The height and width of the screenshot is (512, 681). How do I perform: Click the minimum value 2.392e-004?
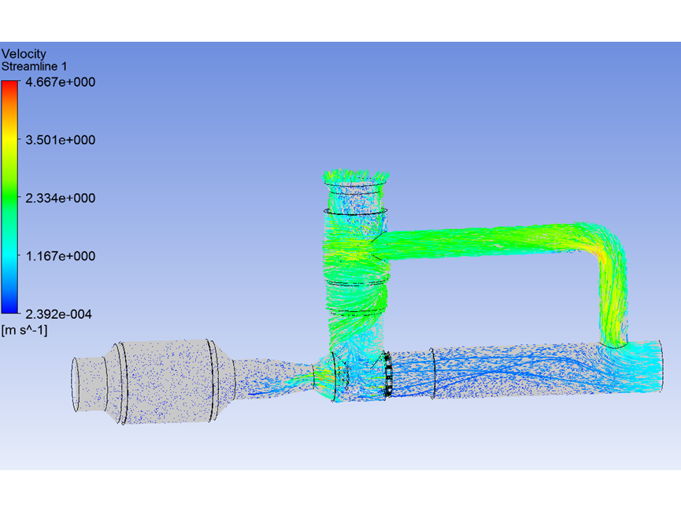click(58, 314)
